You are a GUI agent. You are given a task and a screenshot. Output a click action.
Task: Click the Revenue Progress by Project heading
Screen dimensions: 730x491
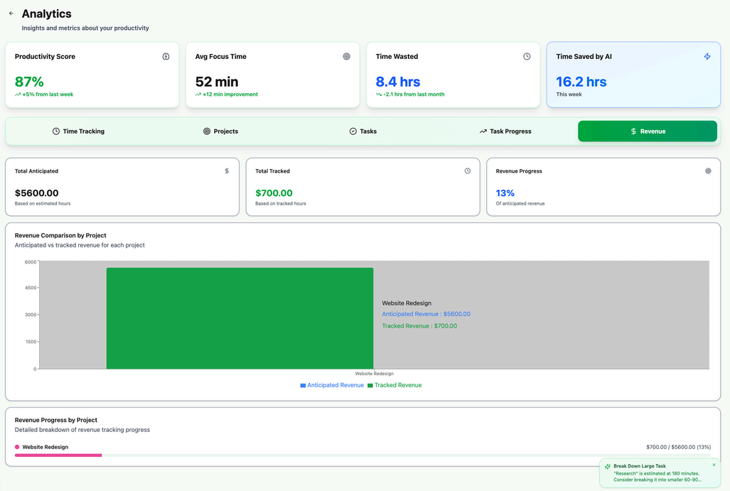click(56, 420)
